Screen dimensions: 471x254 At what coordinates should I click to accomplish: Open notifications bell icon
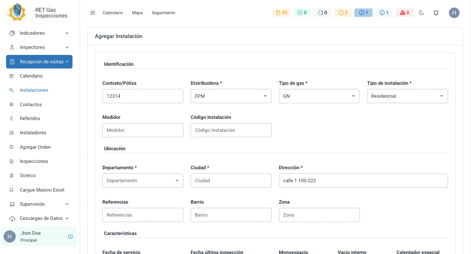pos(436,13)
